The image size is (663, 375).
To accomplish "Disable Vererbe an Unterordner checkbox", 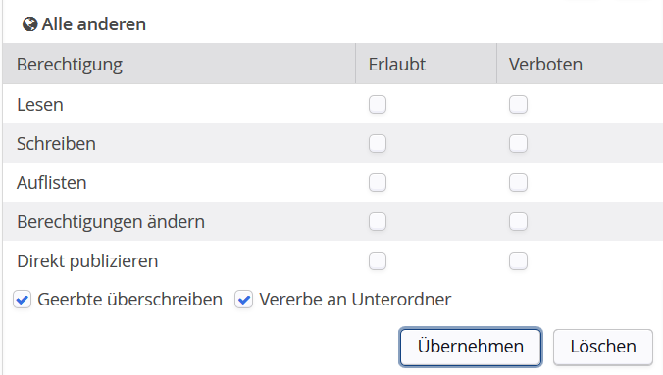I will point(243,300).
